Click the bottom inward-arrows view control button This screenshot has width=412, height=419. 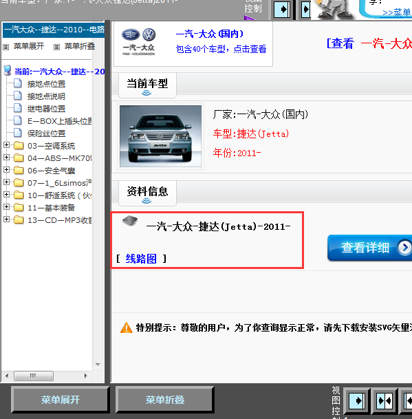click(x=384, y=401)
